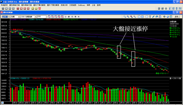Switch to 60-minute chart interval
The image size is (183, 105).
(62, 17)
